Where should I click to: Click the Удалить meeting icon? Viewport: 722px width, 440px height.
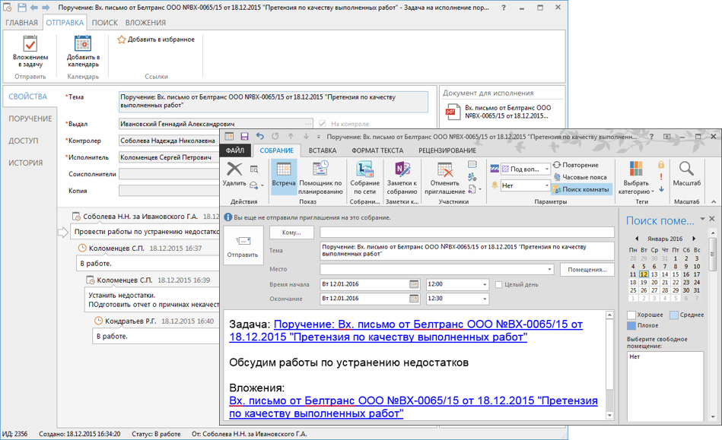click(234, 170)
